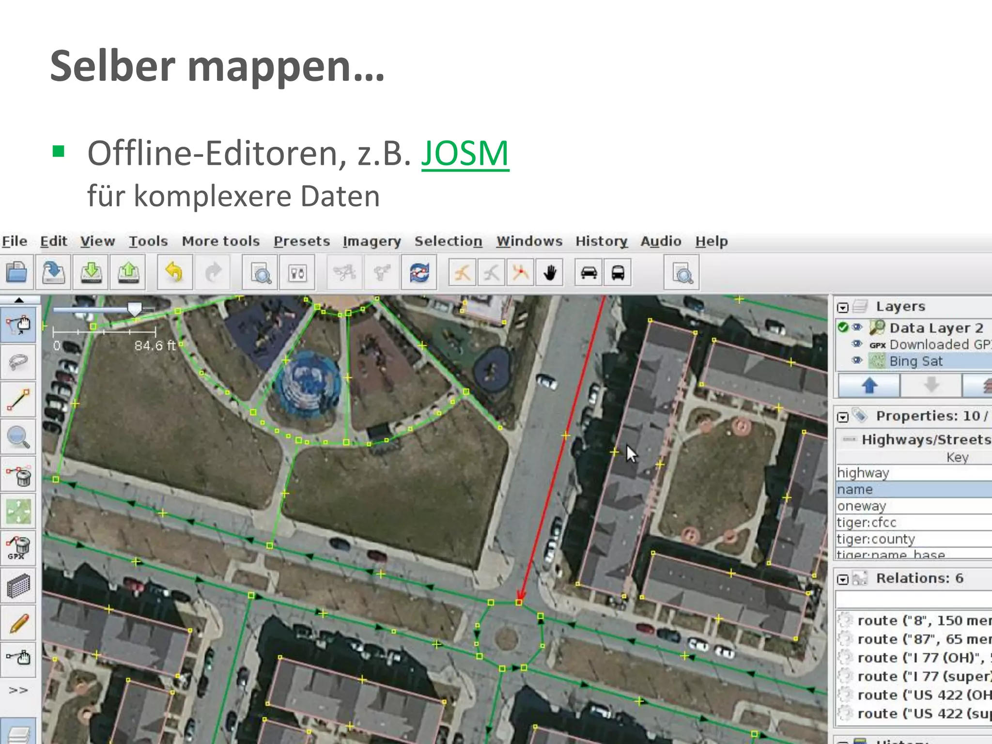Open the JOSM hyperlink in the slide
Viewport: 992px width, 744px height.
465,154
